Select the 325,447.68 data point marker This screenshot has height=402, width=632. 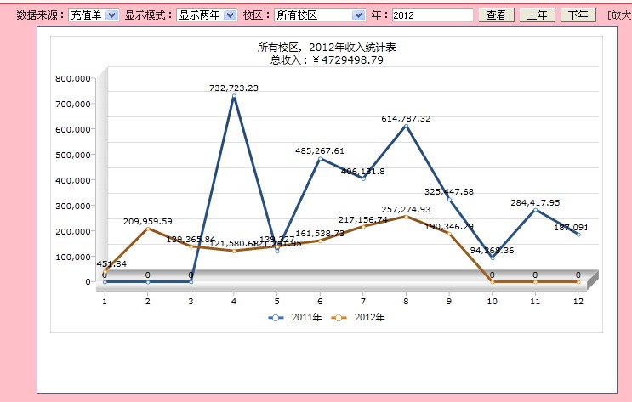(x=449, y=200)
